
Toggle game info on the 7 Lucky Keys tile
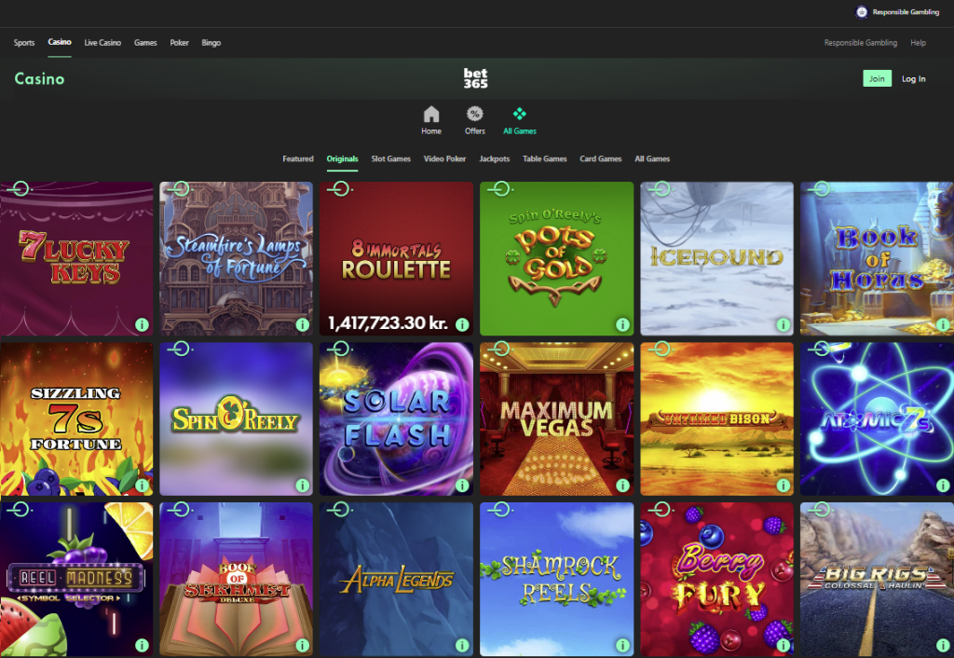point(141,324)
